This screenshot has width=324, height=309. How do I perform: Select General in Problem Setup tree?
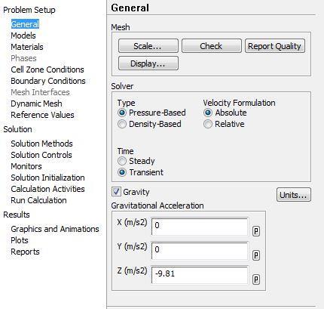coord(25,24)
